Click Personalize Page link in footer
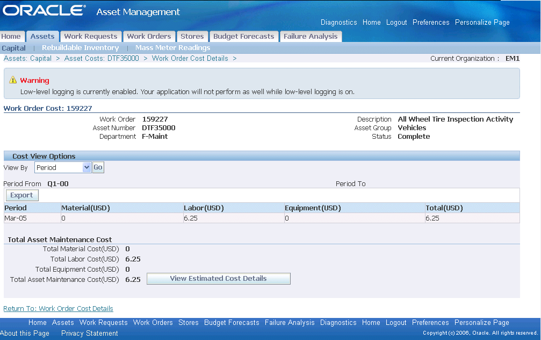The width and height of the screenshot is (541, 340). pos(482,322)
